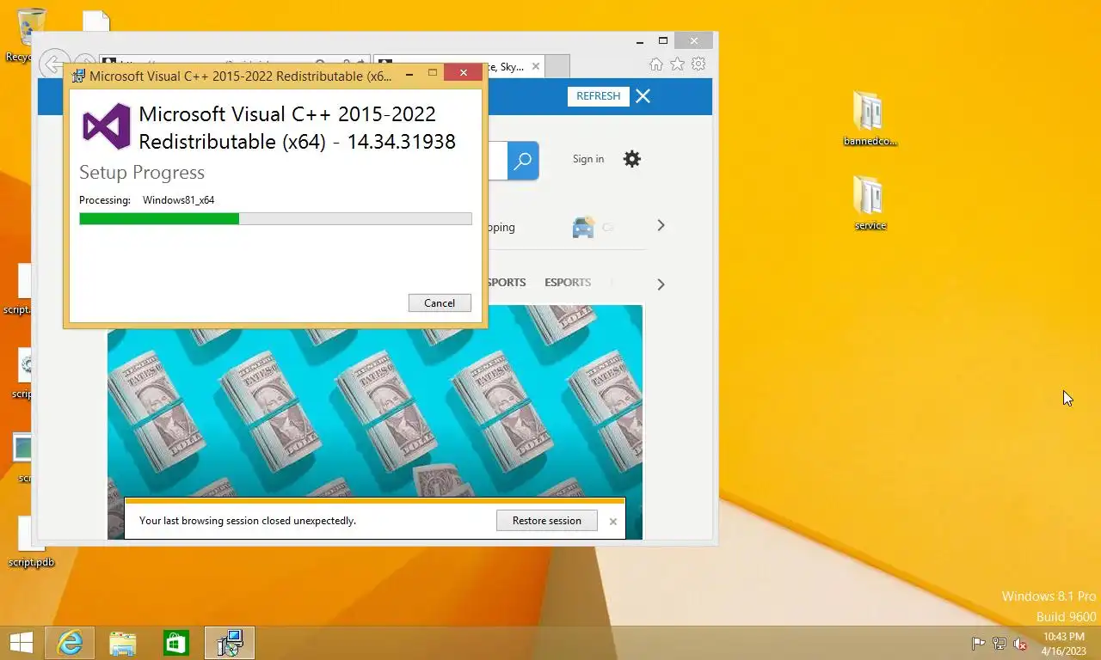Click the installer icon in the setup title bar
Screen dimensions: 1101x660
(79, 75)
